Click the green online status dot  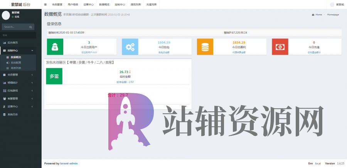pos(13,17)
